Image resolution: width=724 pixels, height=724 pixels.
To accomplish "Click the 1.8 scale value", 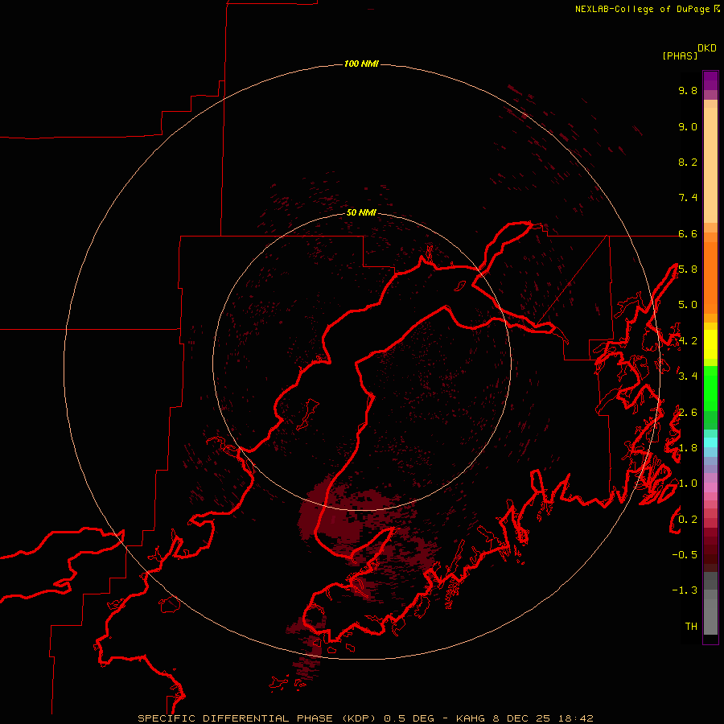I will 688,448.
